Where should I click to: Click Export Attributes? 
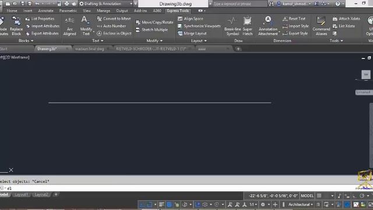[42, 34]
